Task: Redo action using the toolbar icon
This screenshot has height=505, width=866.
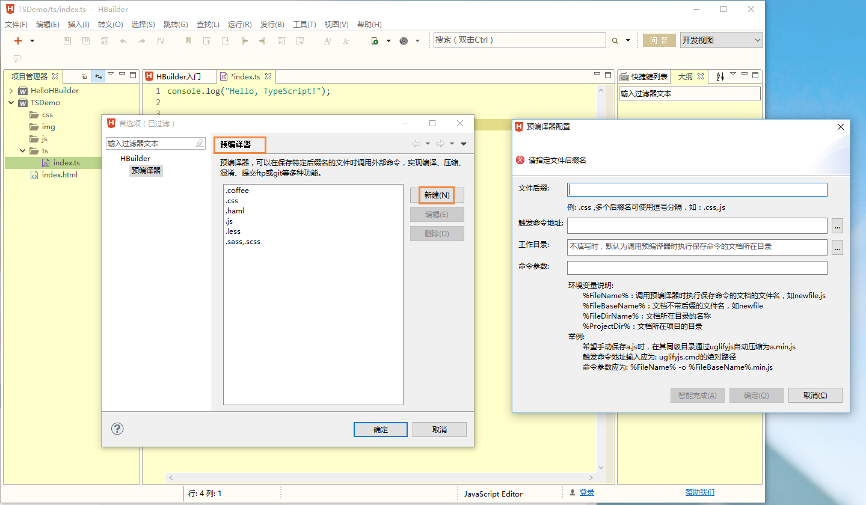Action: [x=142, y=40]
